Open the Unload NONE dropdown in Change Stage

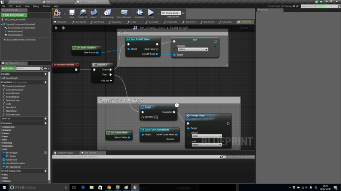(207, 136)
